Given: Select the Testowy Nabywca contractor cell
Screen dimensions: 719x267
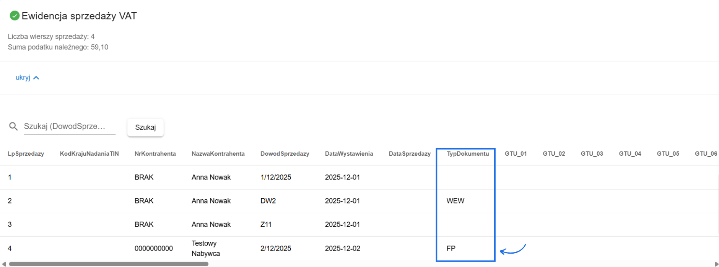Looking at the screenshot, I should coord(206,248).
